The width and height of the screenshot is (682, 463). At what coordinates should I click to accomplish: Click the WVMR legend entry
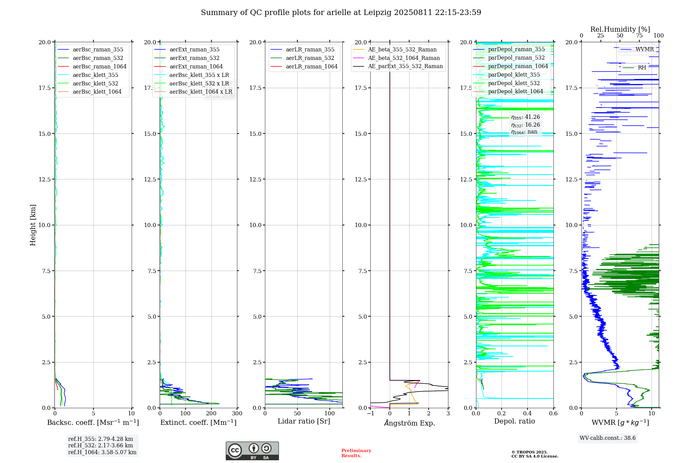(637, 49)
